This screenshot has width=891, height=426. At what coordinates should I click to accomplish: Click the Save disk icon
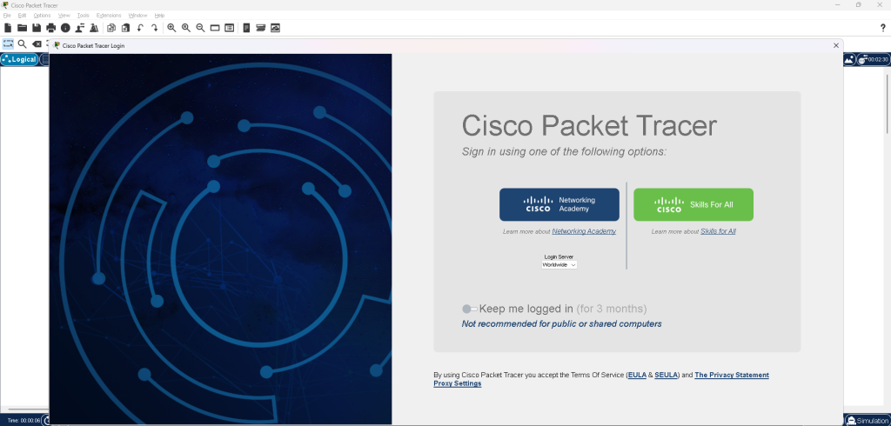click(37, 28)
